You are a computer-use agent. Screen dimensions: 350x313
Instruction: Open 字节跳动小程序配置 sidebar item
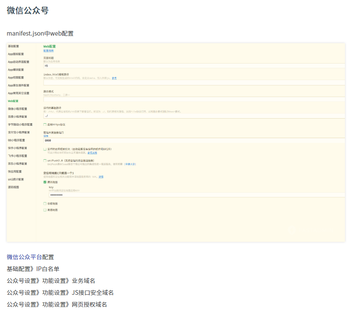click(20, 125)
